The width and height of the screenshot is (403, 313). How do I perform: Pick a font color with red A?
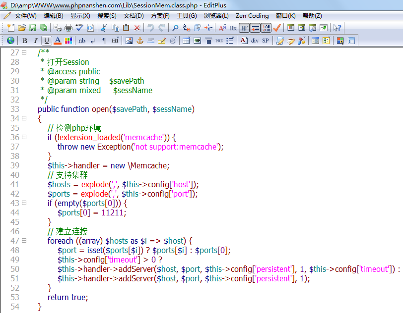[x=58, y=41]
